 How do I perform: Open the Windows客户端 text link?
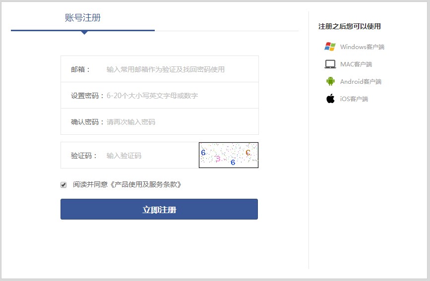pos(362,47)
